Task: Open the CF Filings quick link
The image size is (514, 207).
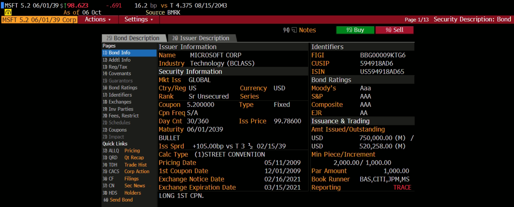Action: click(x=120, y=179)
